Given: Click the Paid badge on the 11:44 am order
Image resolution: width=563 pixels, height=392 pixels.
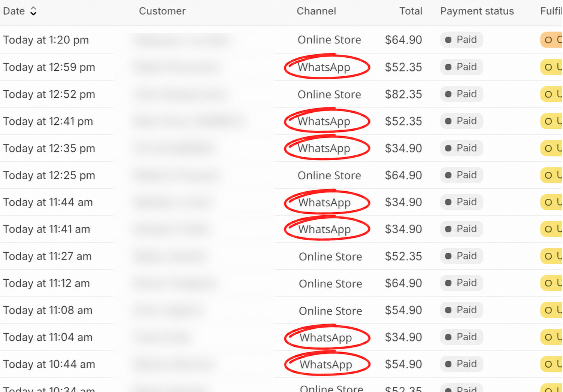Looking at the screenshot, I should 461,202.
